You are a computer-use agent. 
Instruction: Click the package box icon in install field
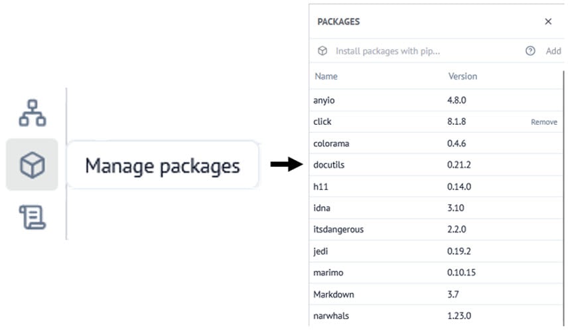click(x=322, y=50)
